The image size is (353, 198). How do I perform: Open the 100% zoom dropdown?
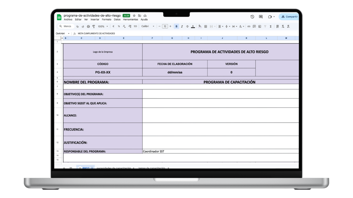click(x=103, y=26)
